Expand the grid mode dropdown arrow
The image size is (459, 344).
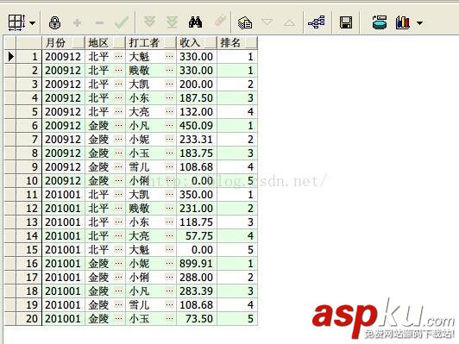(x=33, y=22)
